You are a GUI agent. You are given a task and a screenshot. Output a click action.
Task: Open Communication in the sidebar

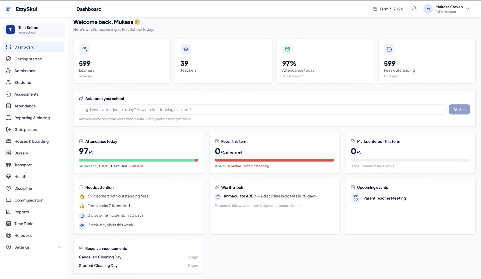click(x=33, y=200)
